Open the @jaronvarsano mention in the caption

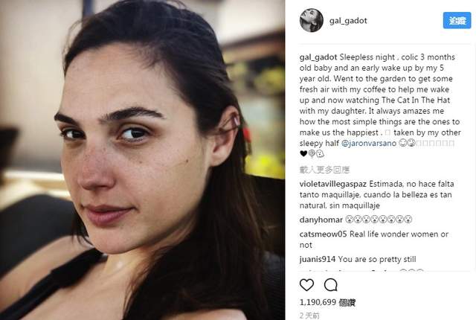369,143
